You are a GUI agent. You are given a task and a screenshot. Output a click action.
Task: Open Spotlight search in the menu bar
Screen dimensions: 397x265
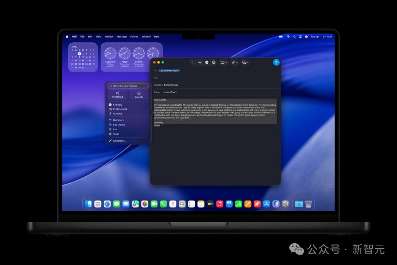click(x=294, y=37)
